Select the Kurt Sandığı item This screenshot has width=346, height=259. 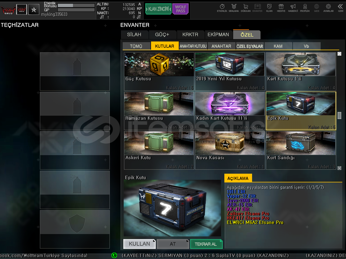(301, 150)
